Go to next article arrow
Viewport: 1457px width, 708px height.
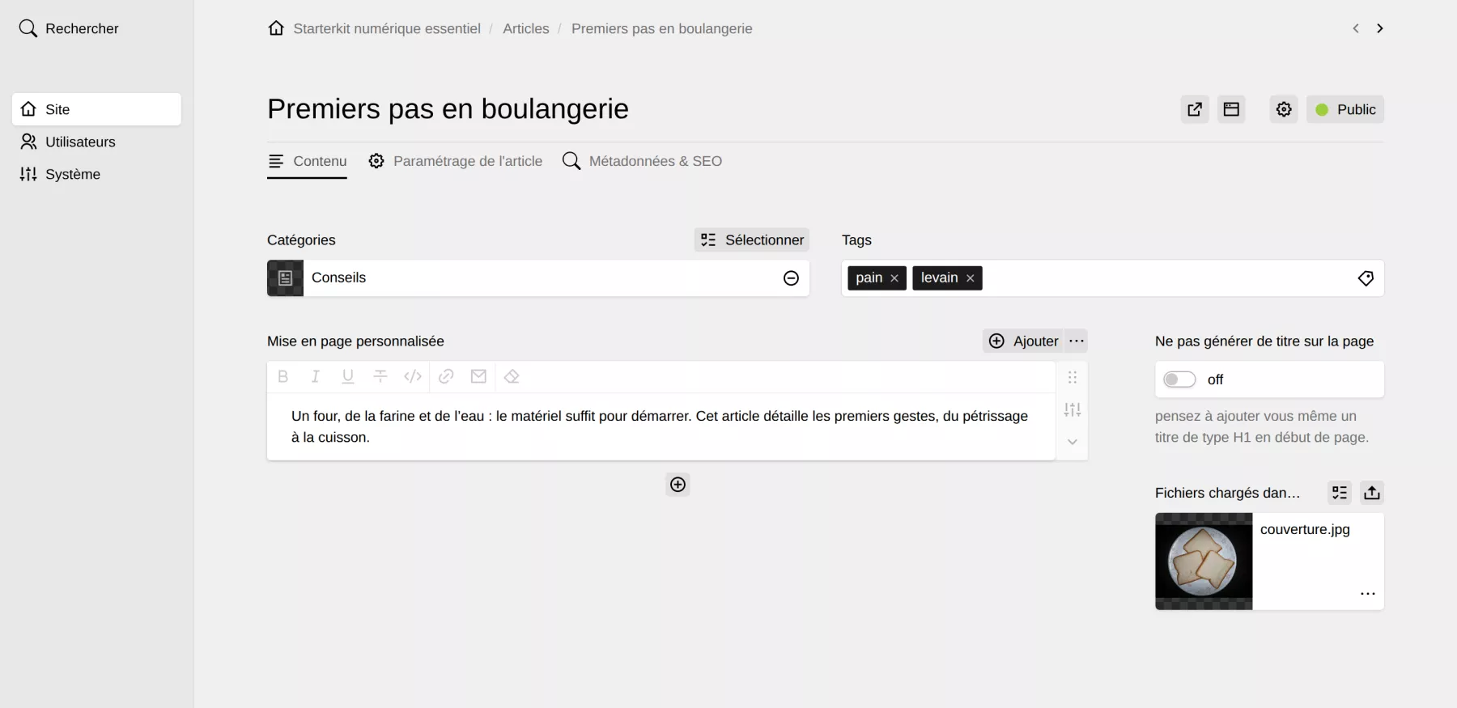coord(1380,28)
